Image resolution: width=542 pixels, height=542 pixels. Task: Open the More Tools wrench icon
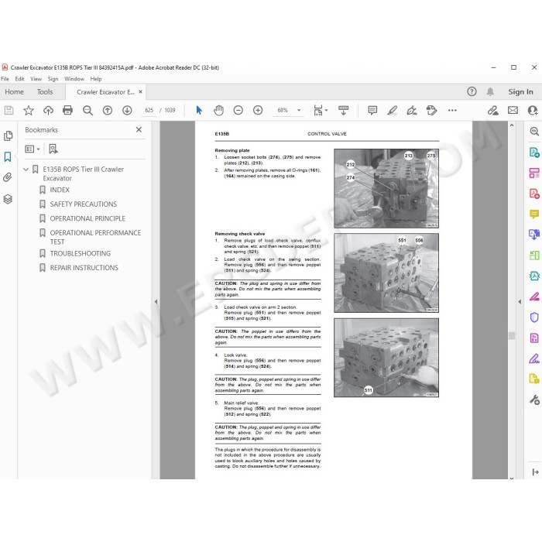(534, 400)
